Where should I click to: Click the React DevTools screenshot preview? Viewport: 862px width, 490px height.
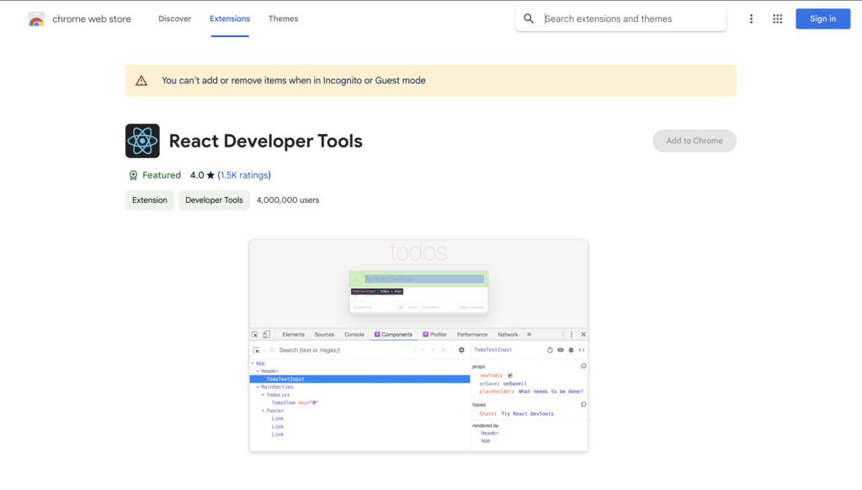click(x=418, y=345)
